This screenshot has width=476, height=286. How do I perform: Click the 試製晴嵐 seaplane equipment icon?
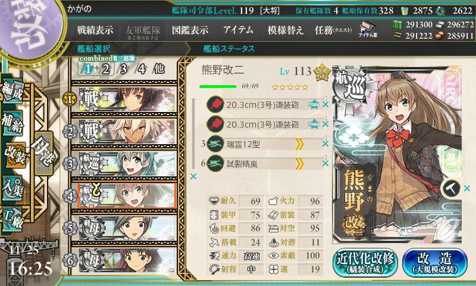point(215,163)
